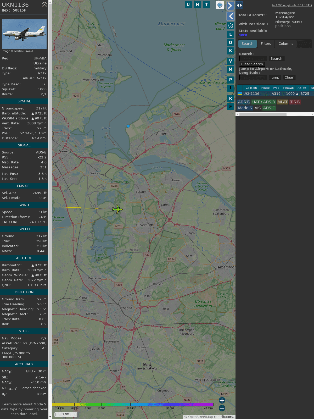Click the U map toggle button
This screenshot has width=314, height=419.
pyautogui.click(x=188, y=5)
